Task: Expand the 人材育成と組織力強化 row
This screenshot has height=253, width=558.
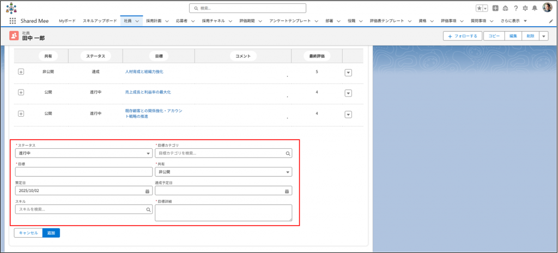Action: (21, 72)
